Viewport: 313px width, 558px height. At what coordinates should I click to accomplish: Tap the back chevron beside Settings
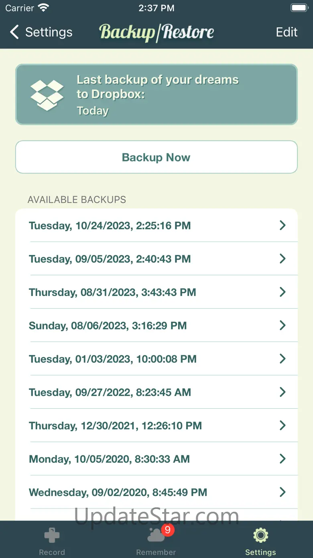[x=14, y=32]
